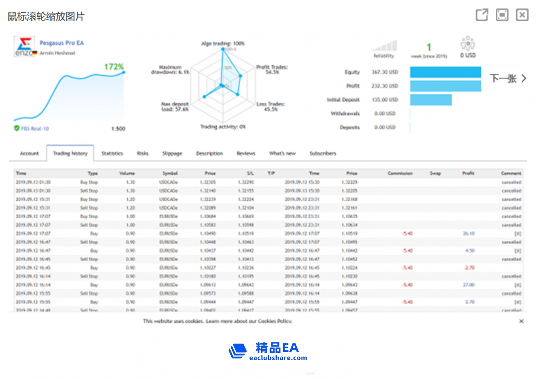
Task: Open image in new window icon
Action: (x=482, y=15)
